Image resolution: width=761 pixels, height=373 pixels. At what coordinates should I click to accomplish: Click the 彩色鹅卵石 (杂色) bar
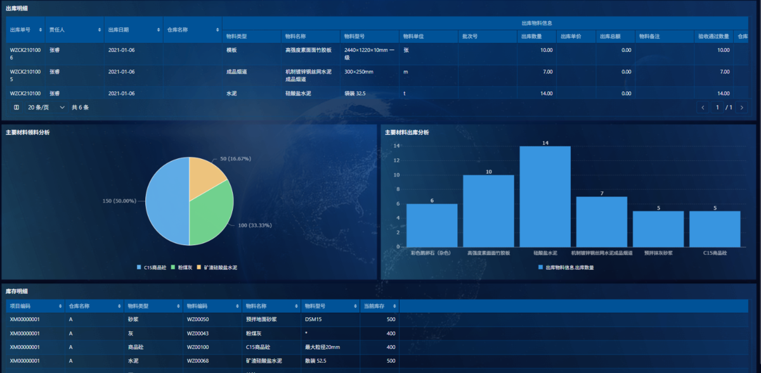coord(431,225)
